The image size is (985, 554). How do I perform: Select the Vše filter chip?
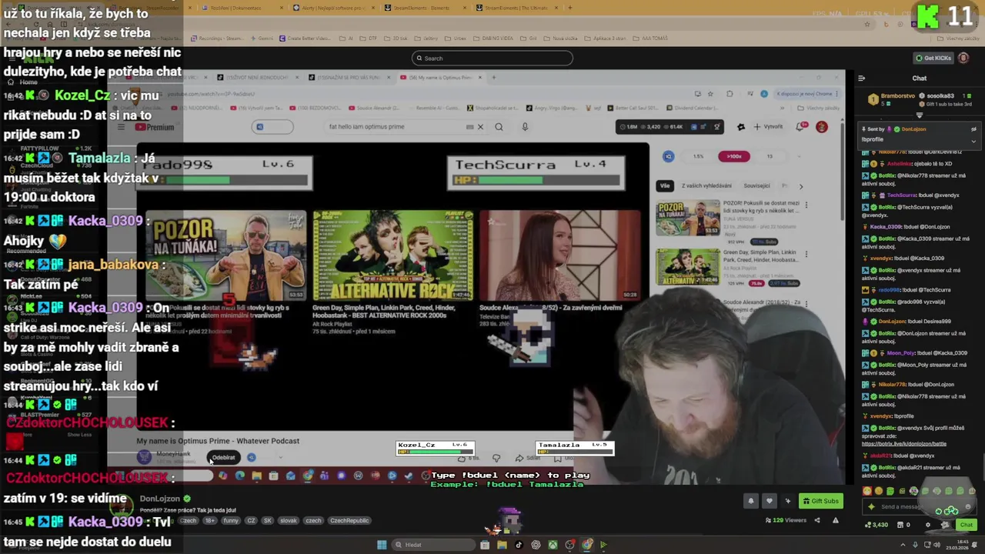[665, 185]
